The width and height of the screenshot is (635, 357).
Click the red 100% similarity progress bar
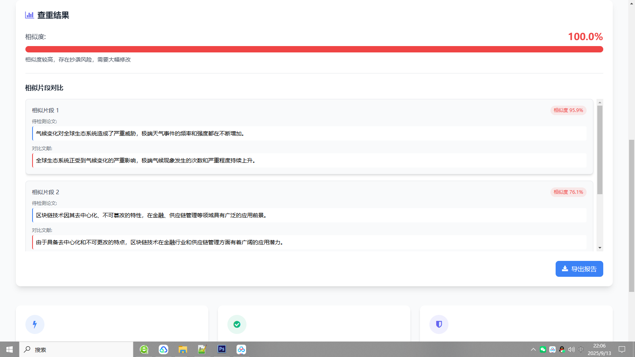coord(314,49)
